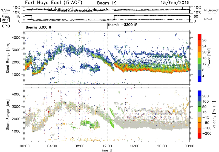Viewport: 219px width, 152px height.
Task: Click the 'Power [dB]' color bar label
Action: (209, 58)
